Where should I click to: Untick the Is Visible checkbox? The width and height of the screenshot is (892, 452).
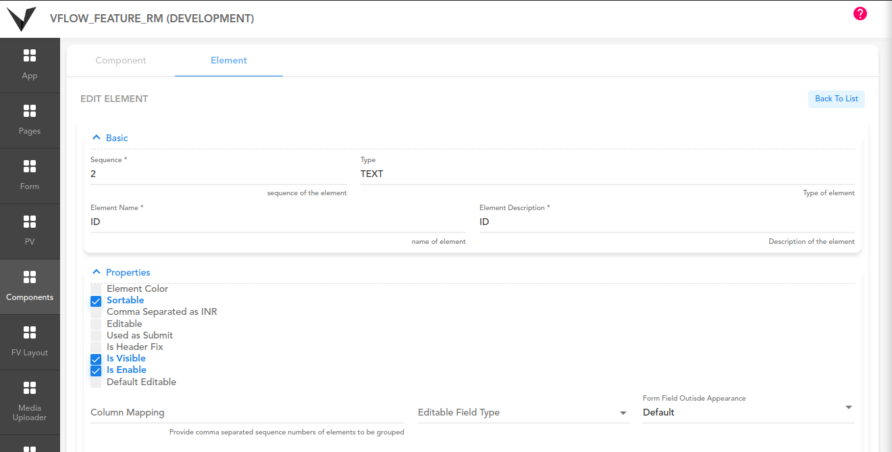pos(96,359)
